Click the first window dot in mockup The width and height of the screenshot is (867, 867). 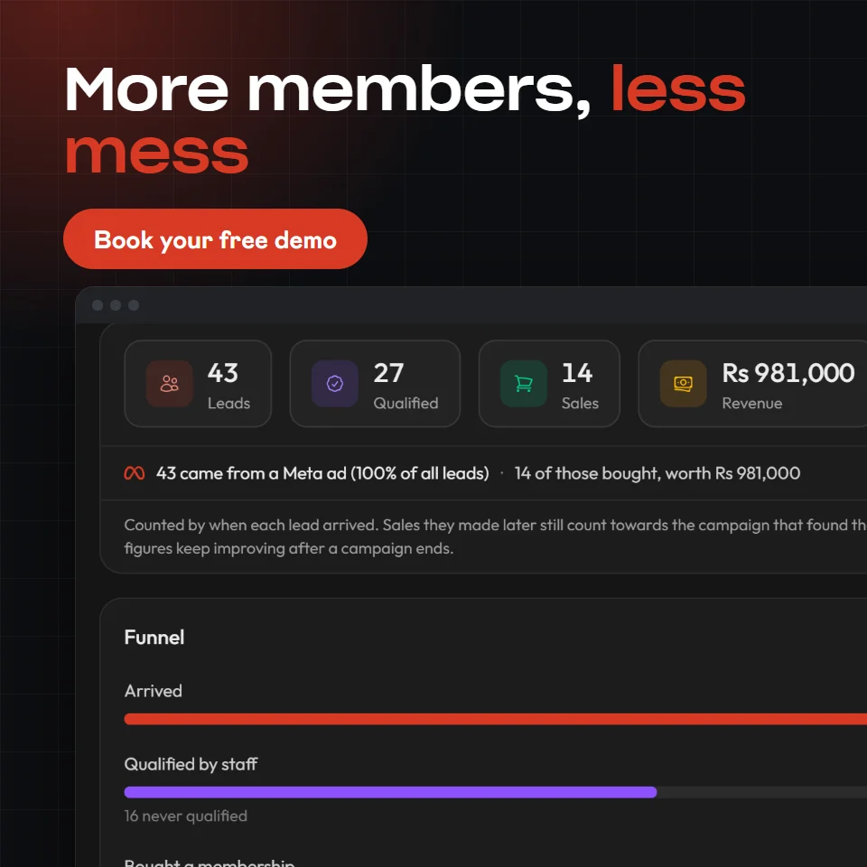(x=98, y=305)
